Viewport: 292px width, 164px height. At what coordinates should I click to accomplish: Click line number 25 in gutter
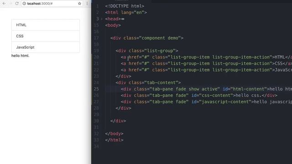coord(96,89)
